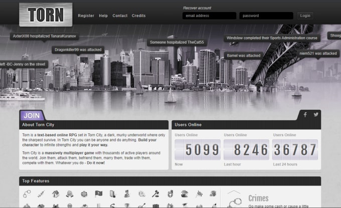Click the 'massively multiplayer game' bold phrase
Image resolution: width=341 pixels, height=208 pixels.
coord(69,153)
